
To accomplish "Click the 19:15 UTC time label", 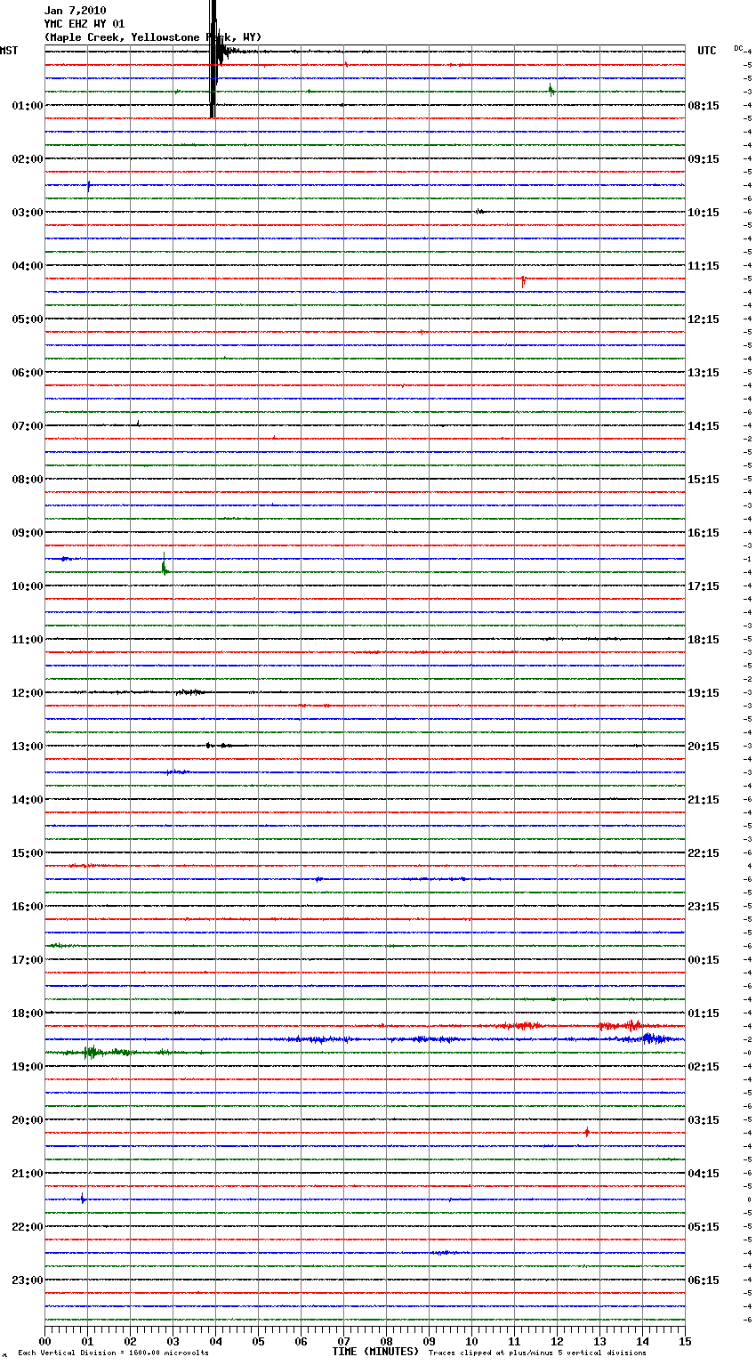I will click(x=704, y=693).
